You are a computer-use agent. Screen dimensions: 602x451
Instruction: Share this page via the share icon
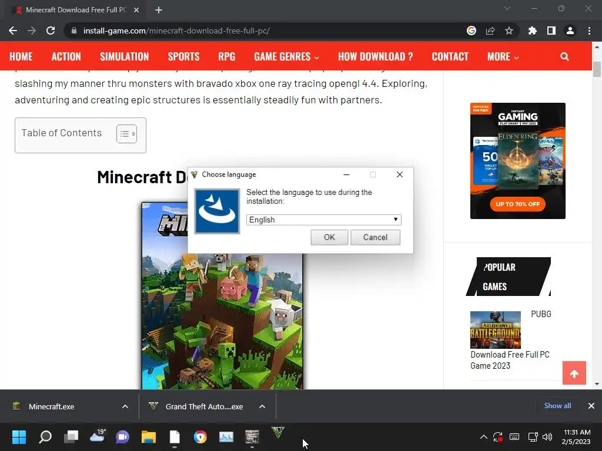(x=490, y=31)
